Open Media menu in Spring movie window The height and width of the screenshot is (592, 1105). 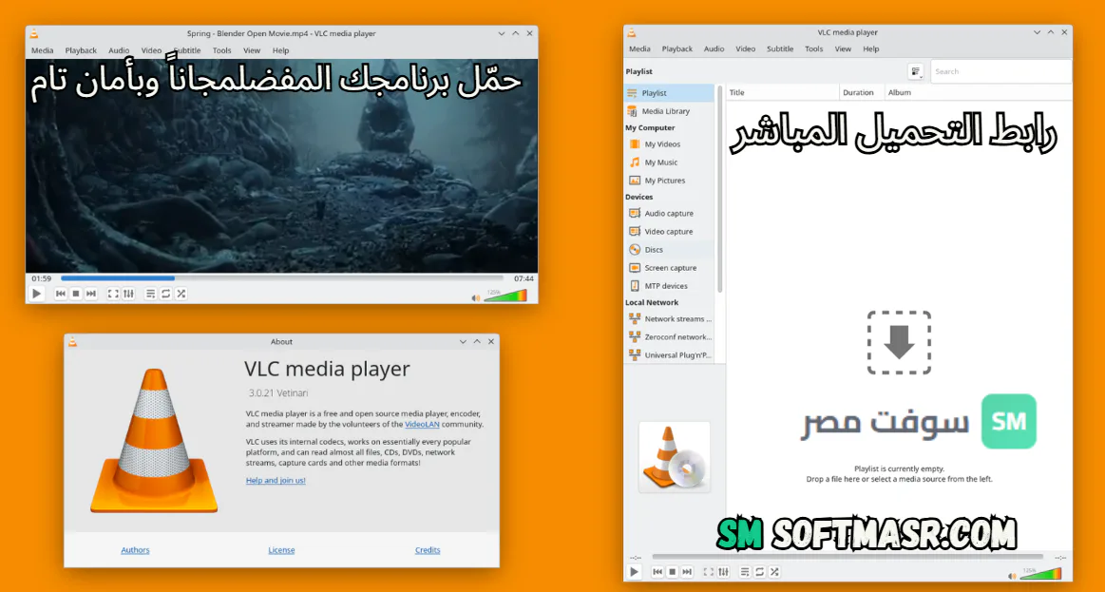click(x=43, y=50)
